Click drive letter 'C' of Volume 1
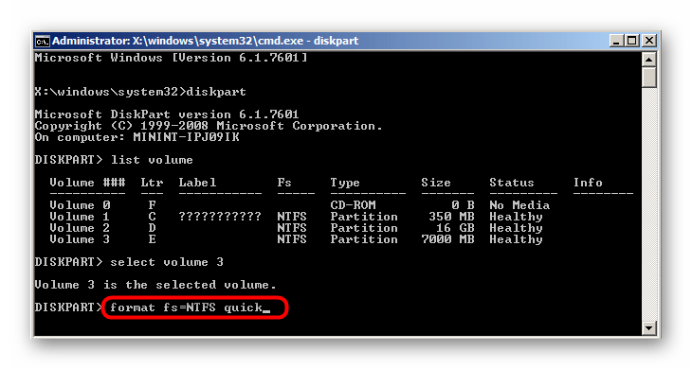 152,217
